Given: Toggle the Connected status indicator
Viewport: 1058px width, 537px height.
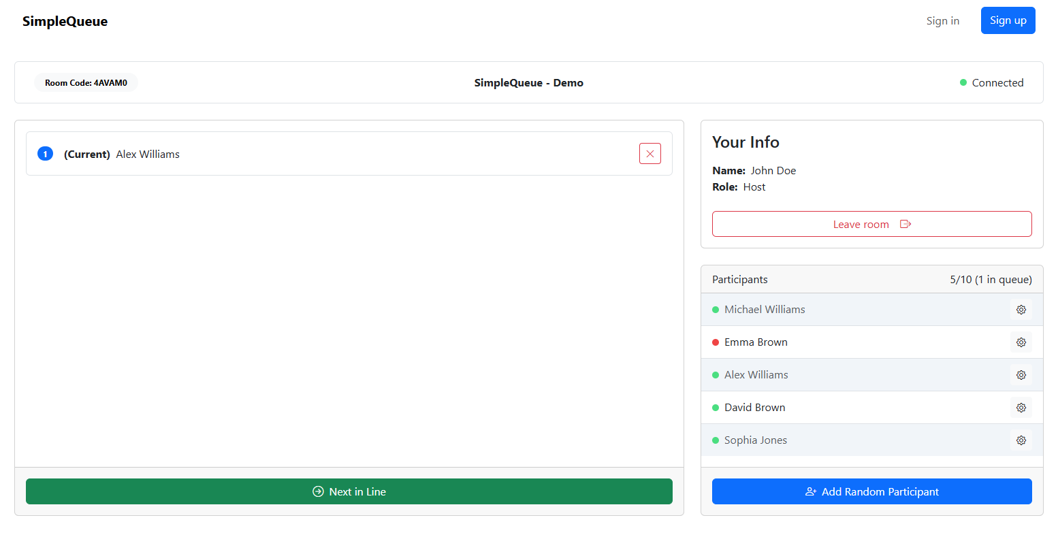Looking at the screenshot, I should 963,82.
